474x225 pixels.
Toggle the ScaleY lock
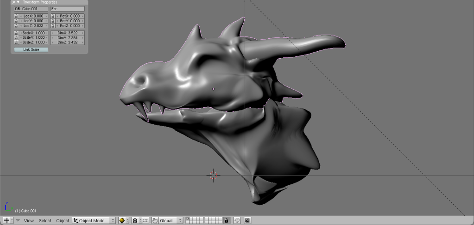pyautogui.click(x=16, y=37)
